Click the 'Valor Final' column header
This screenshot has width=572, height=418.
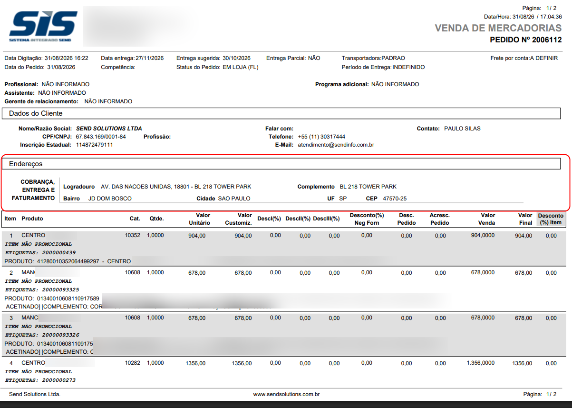click(x=525, y=219)
